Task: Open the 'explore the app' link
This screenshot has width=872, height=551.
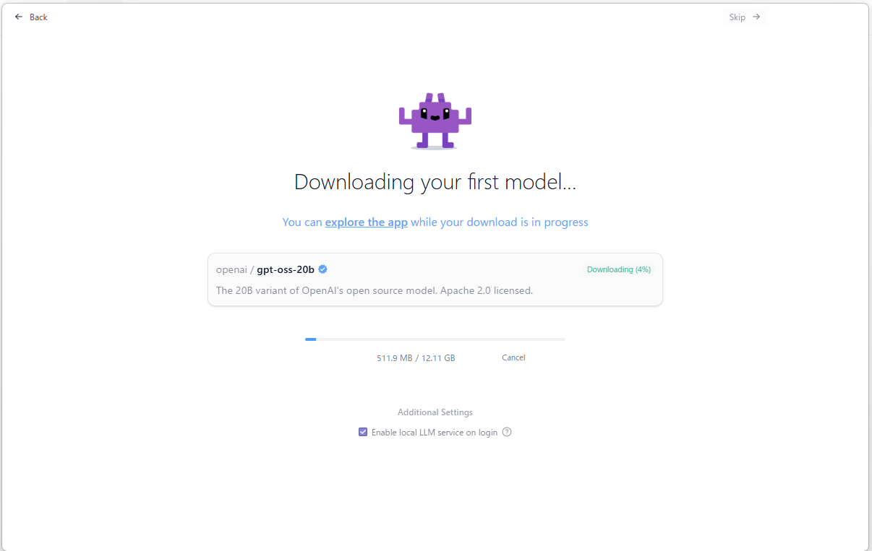Action: pyautogui.click(x=367, y=222)
